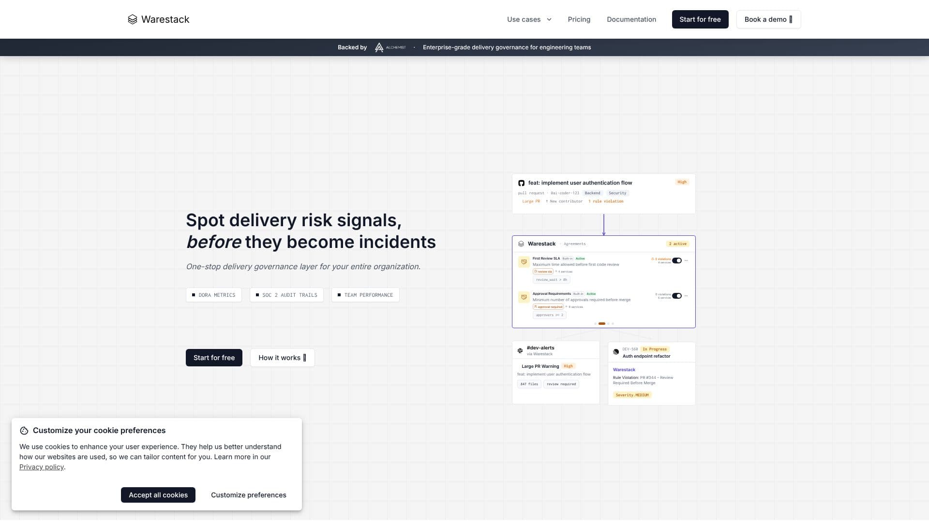
Task: Click the Approval Requirements handshake icon
Action: pos(524,297)
